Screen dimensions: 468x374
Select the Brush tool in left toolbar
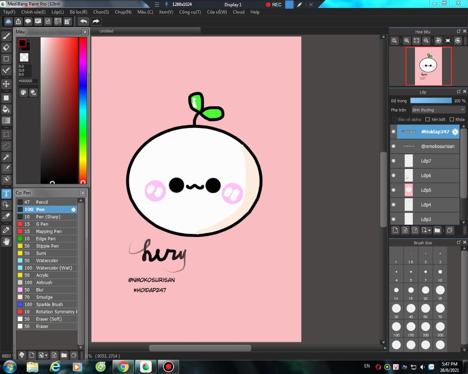6,37
